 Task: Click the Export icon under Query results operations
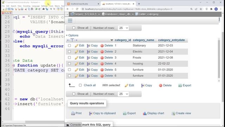[x=124, y=114]
